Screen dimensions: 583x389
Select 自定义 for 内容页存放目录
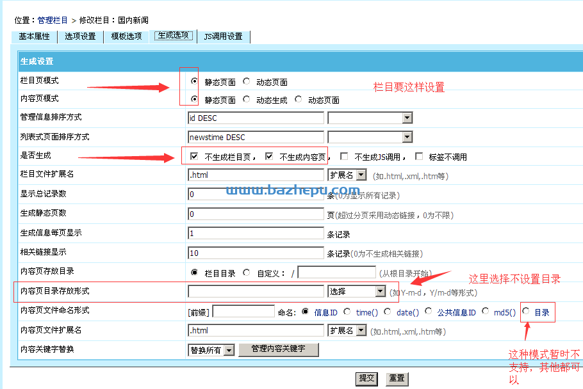pyautogui.click(x=246, y=273)
